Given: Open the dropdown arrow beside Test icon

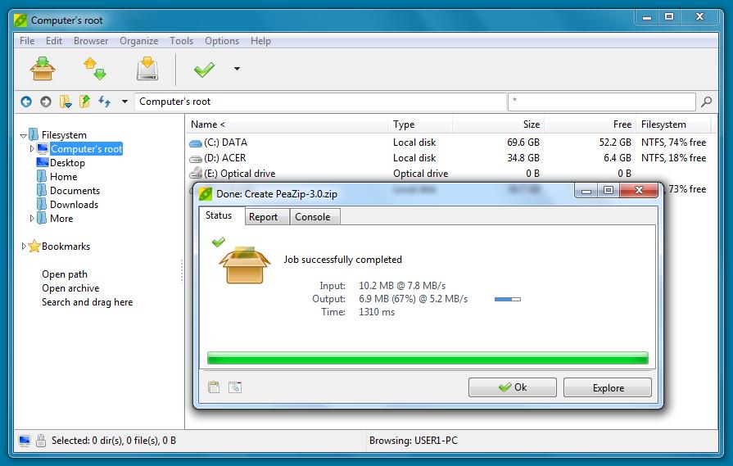Looking at the screenshot, I should pos(237,69).
